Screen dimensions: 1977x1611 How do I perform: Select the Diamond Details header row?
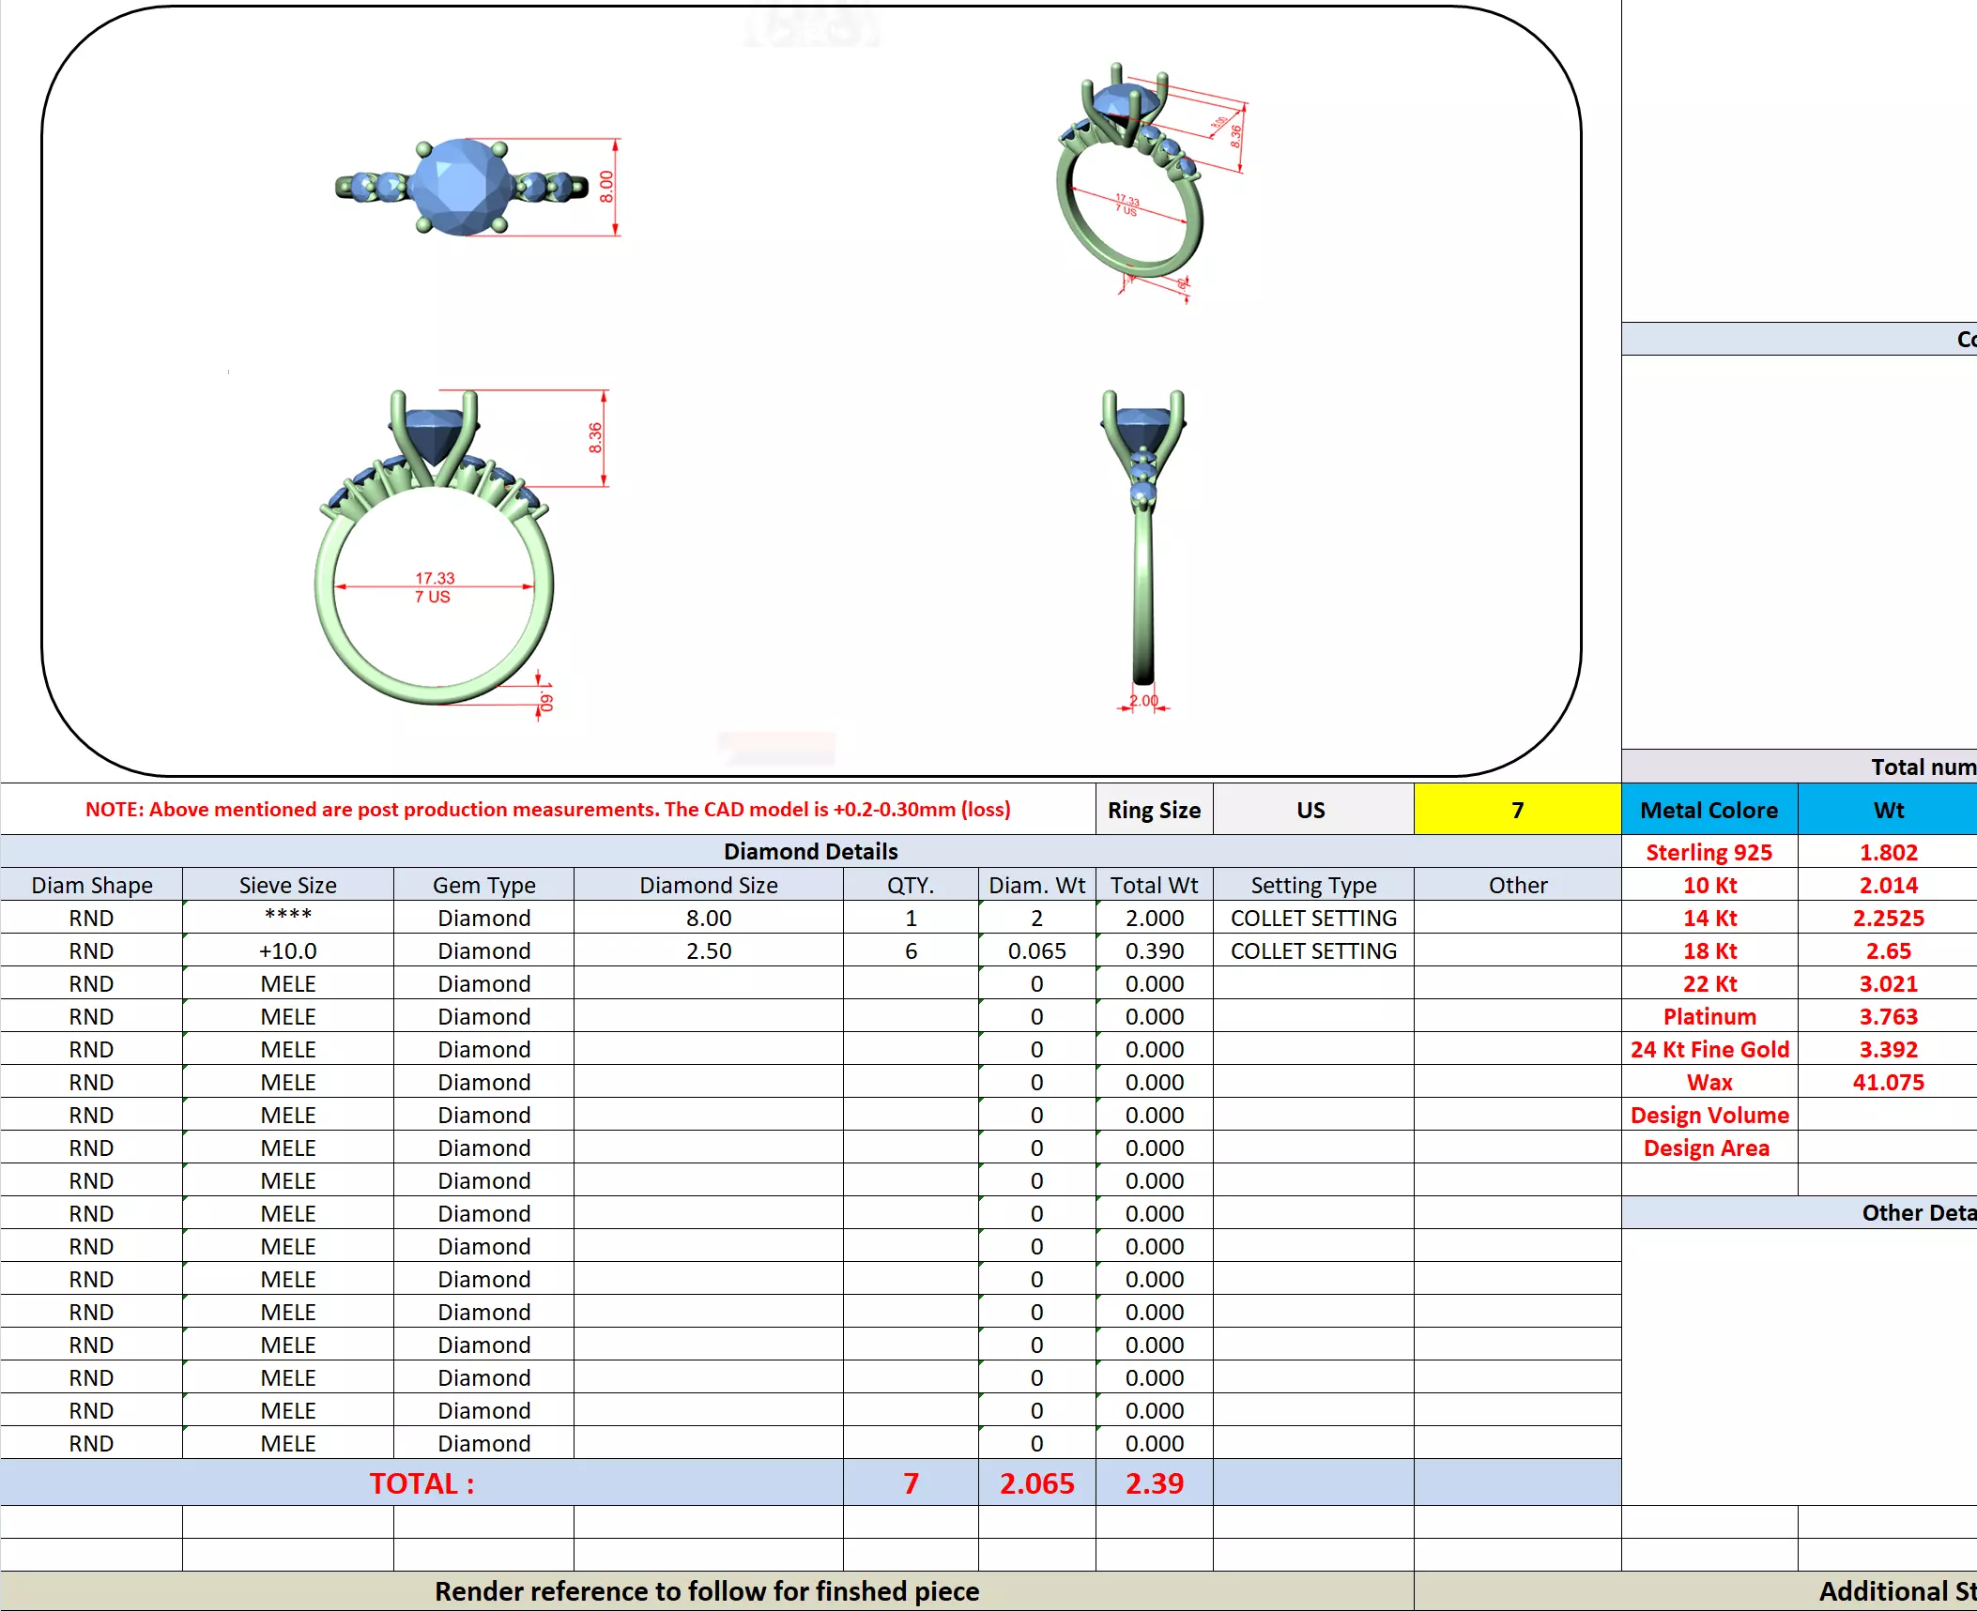coord(810,851)
